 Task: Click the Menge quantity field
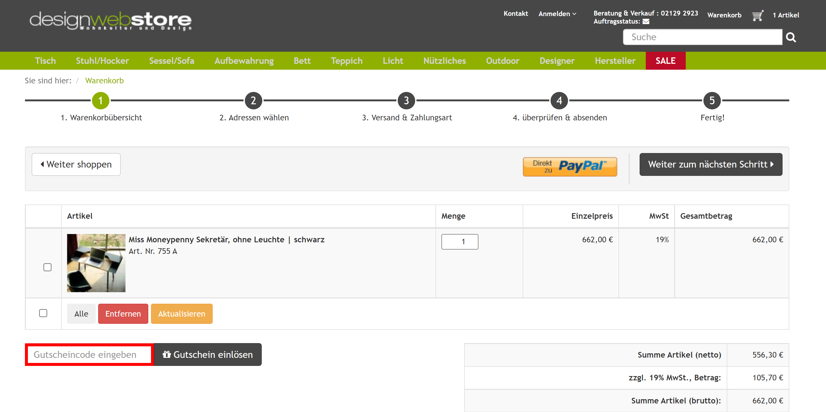(x=460, y=242)
